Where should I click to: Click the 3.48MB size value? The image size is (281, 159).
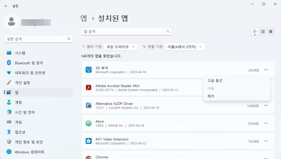click(x=253, y=106)
